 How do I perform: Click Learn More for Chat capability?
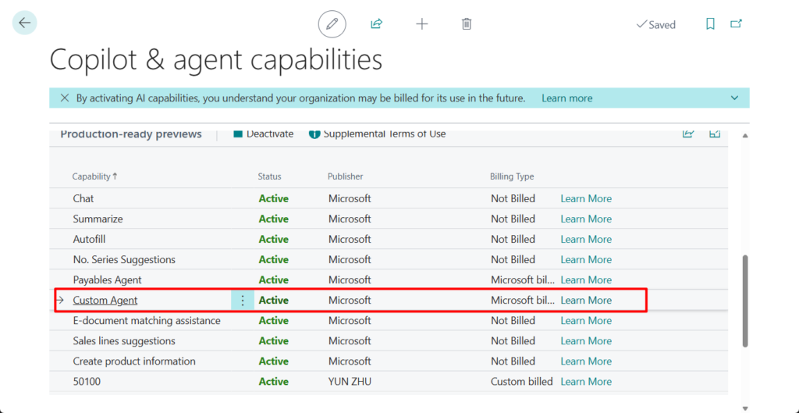(585, 199)
